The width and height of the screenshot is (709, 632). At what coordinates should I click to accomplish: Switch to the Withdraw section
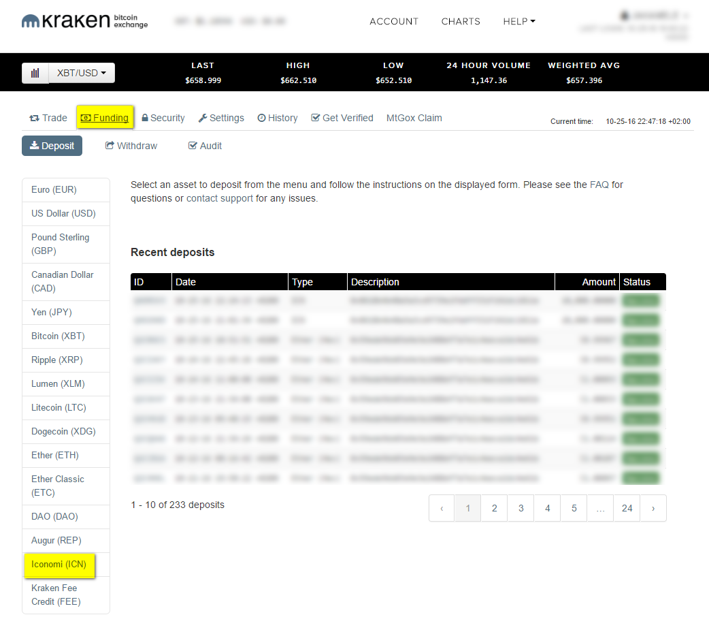[131, 146]
